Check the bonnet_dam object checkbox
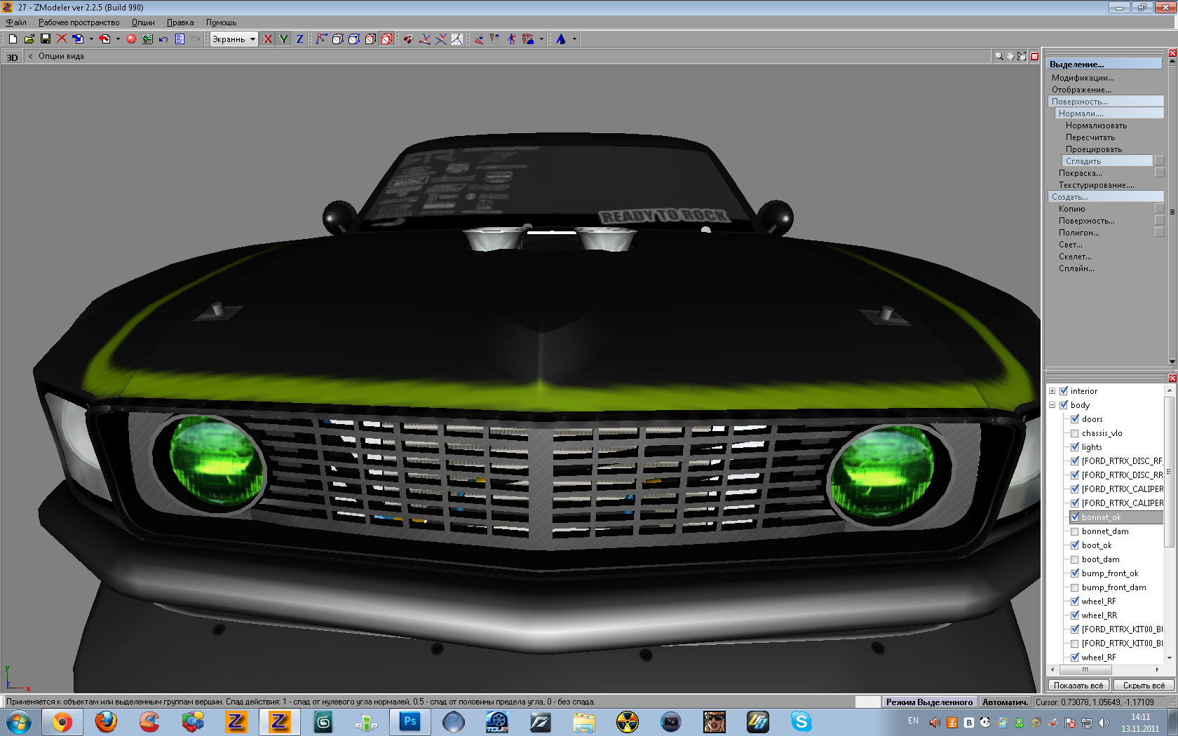This screenshot has height=736, width=1178. click(1074, 531)
